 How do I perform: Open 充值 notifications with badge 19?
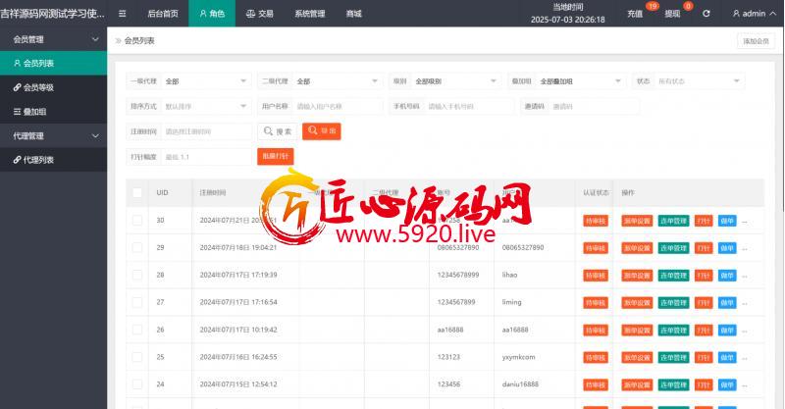pyautogui.click(x=635, y=14)
